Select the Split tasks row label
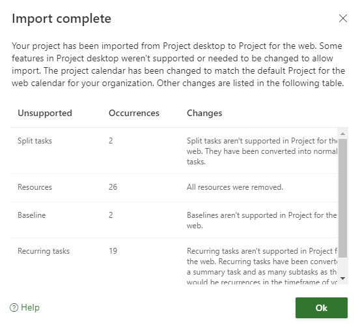 [35, 141]
